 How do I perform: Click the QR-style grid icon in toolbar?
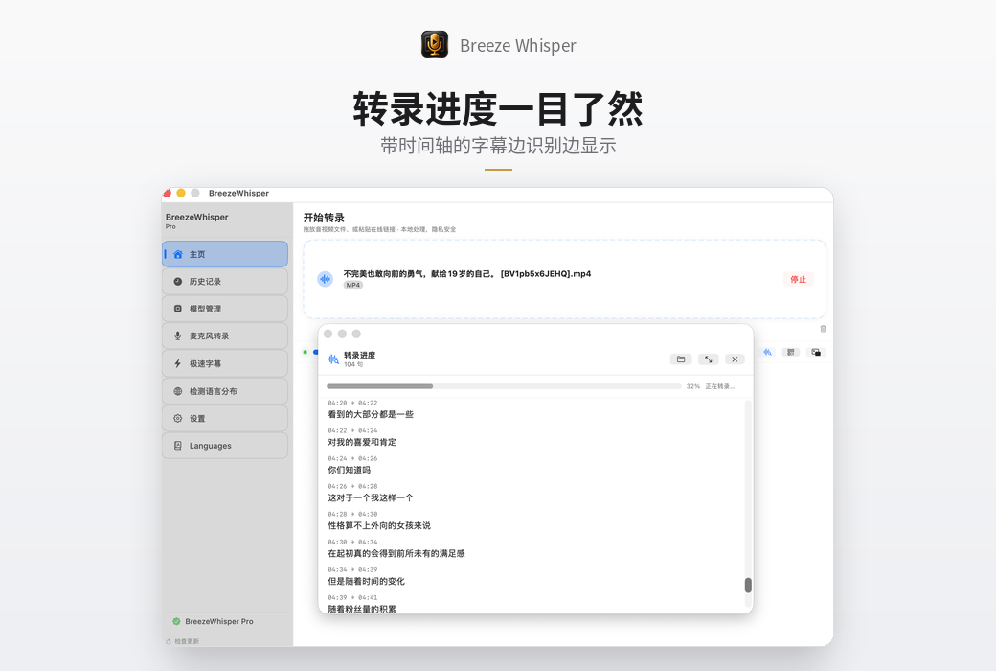pos(791,352)
